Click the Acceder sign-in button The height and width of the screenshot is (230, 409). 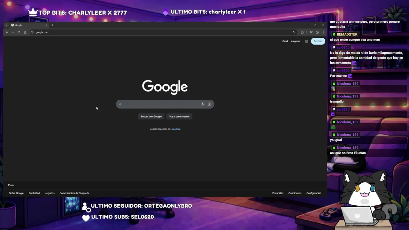pyautogui.click(x=318, y=41)
